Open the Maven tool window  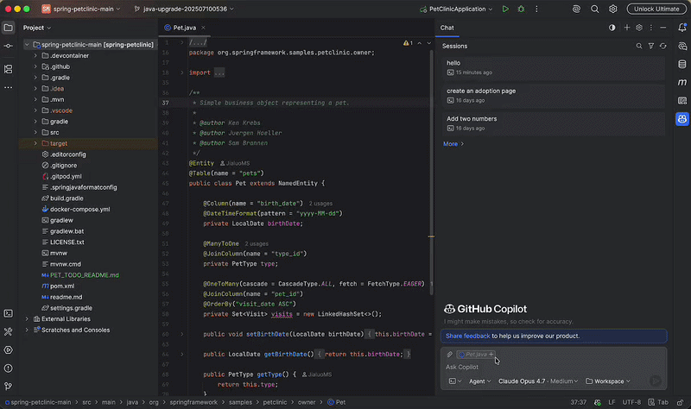point(682,82)
